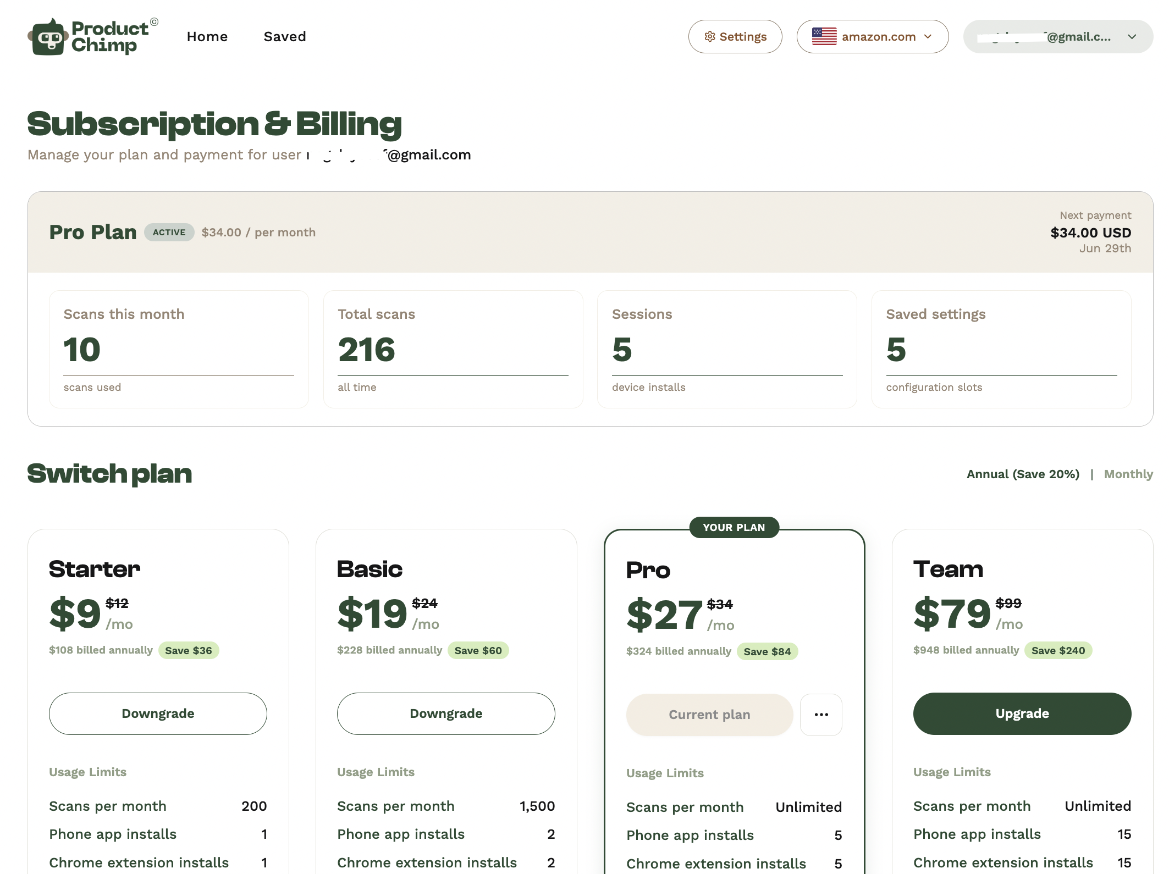This screenshot has height=874, width=1169.
Task: Click the US flag marketplace icon
Action: click(x=824, y=37)
